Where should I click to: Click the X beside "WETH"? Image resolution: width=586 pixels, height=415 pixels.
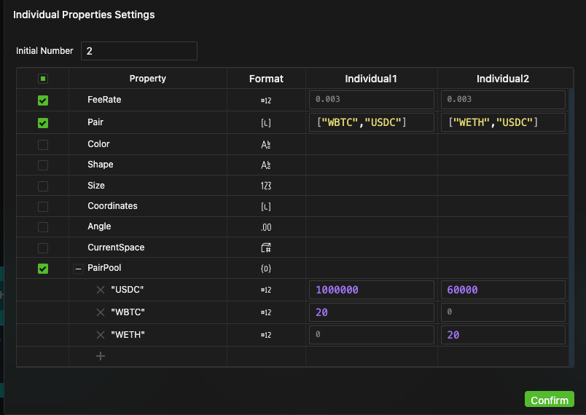pyautogui.click(x=101, y=335)
